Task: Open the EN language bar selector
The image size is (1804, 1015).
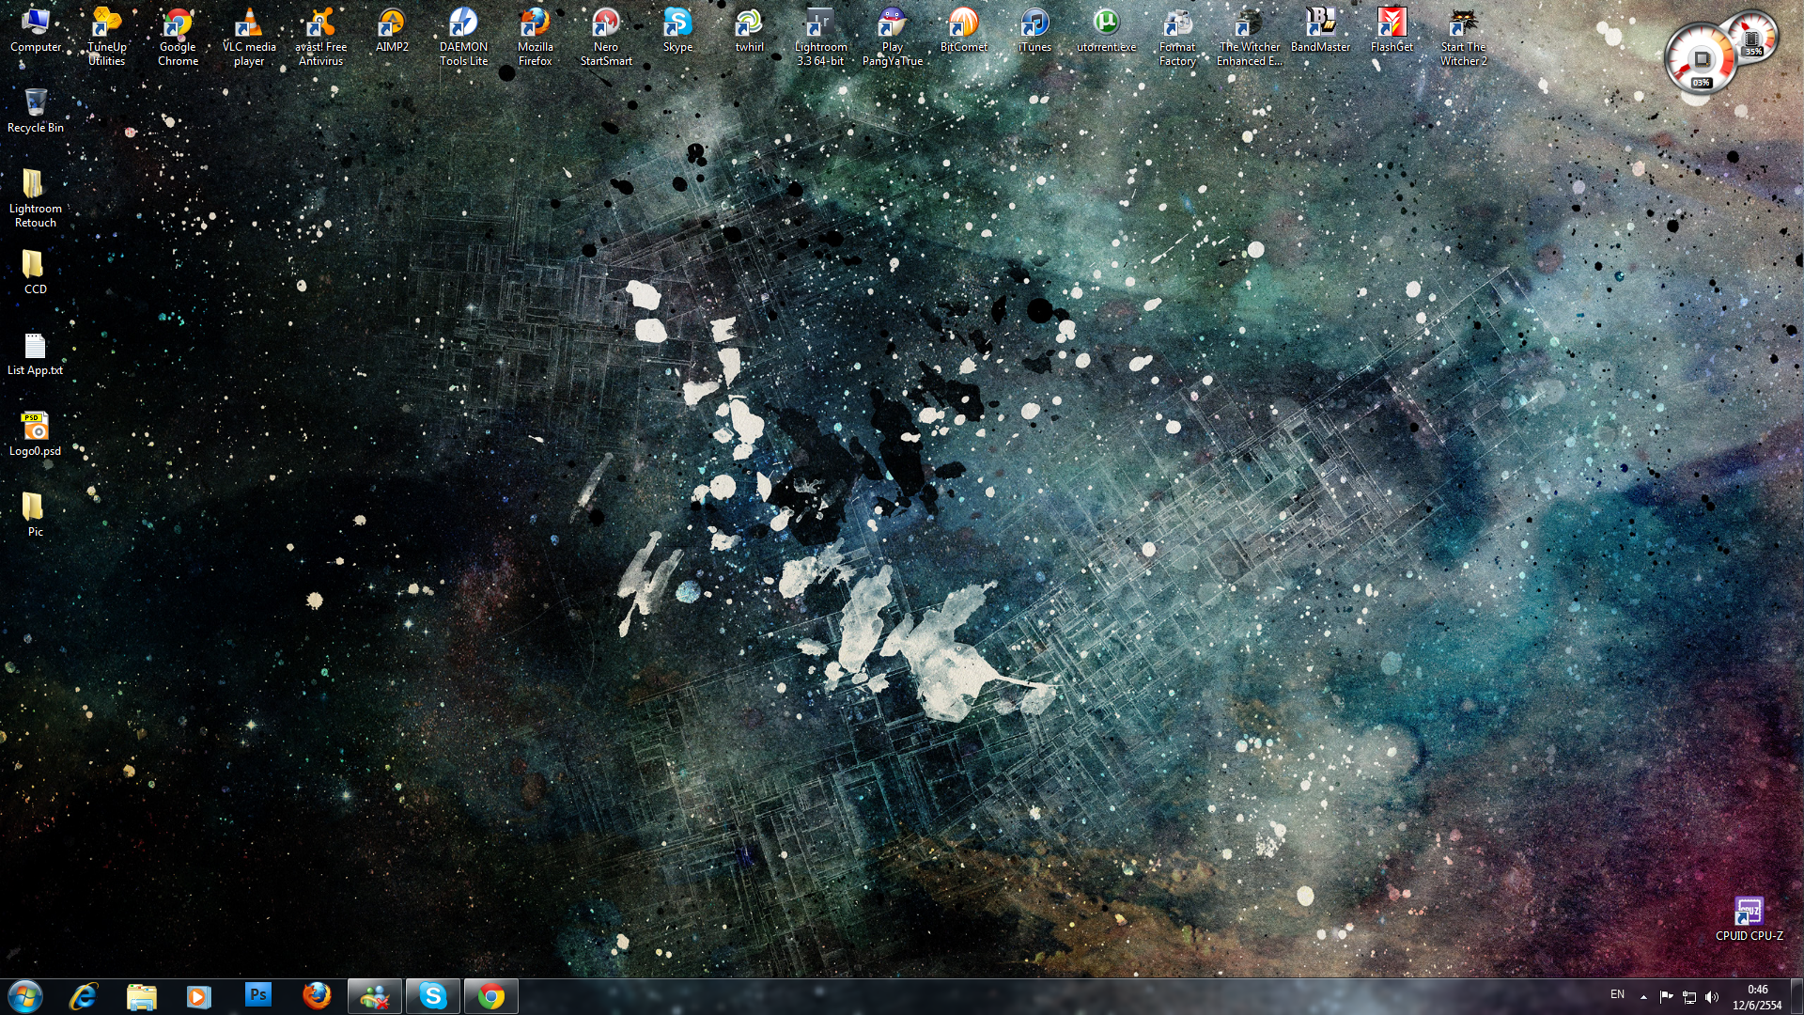Action: coord(1617,994)
